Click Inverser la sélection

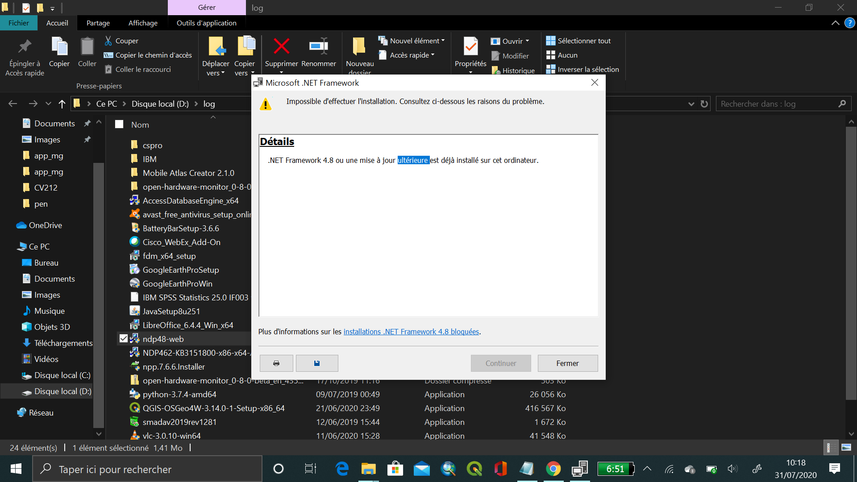[582, 69]
